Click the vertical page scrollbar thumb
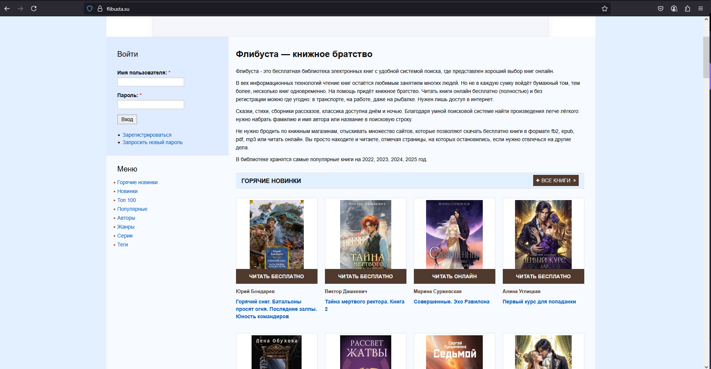Viewport: 711px width, 369px height. coord(706,57)
